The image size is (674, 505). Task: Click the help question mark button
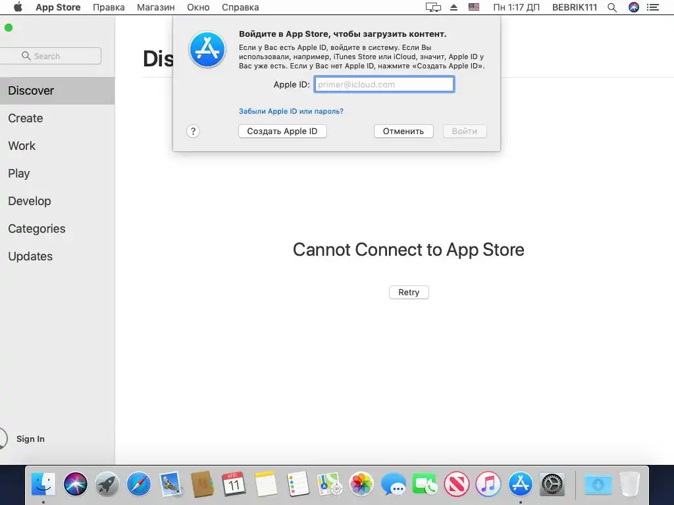(193, 132)
